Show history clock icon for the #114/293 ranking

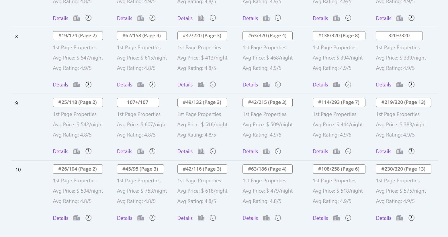pyautogui.click(x=348, y=151)
